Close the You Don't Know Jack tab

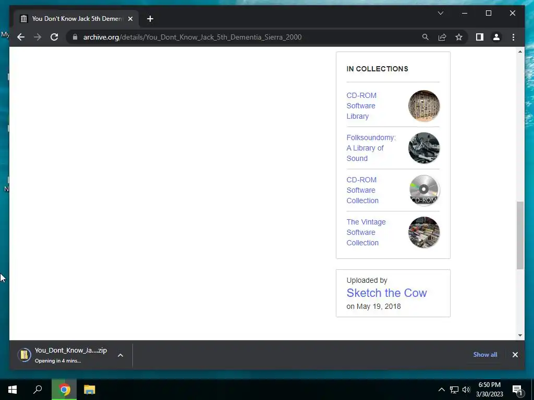[130, 19]
